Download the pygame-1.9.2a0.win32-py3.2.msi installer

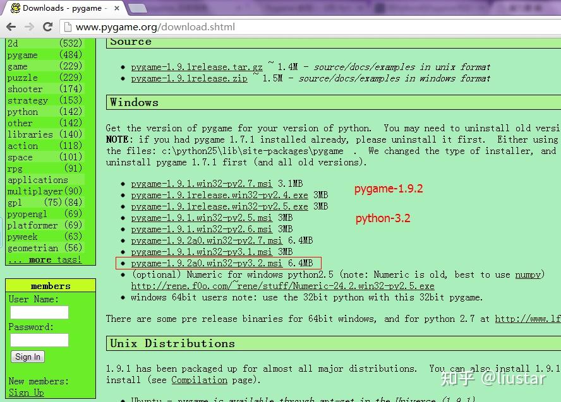[x=202, y=263]
